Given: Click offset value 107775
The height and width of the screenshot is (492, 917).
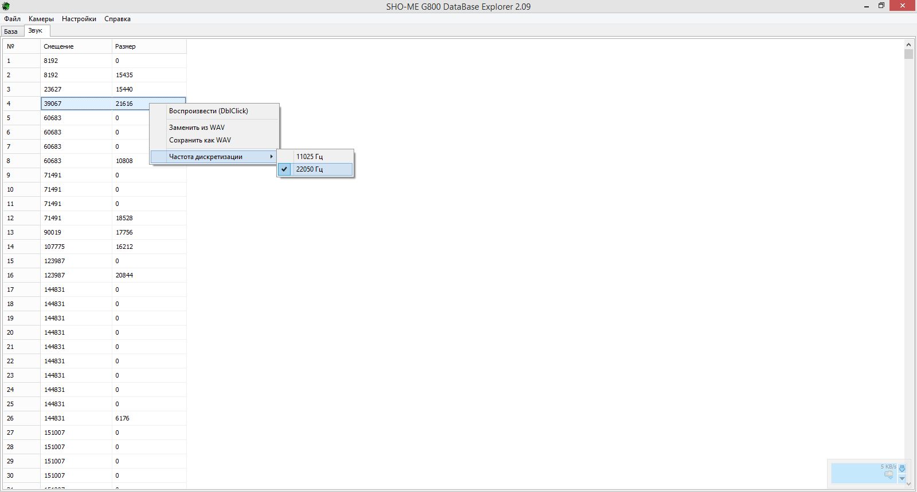Looking at the screenshot, I should click(x=54, y=247).
